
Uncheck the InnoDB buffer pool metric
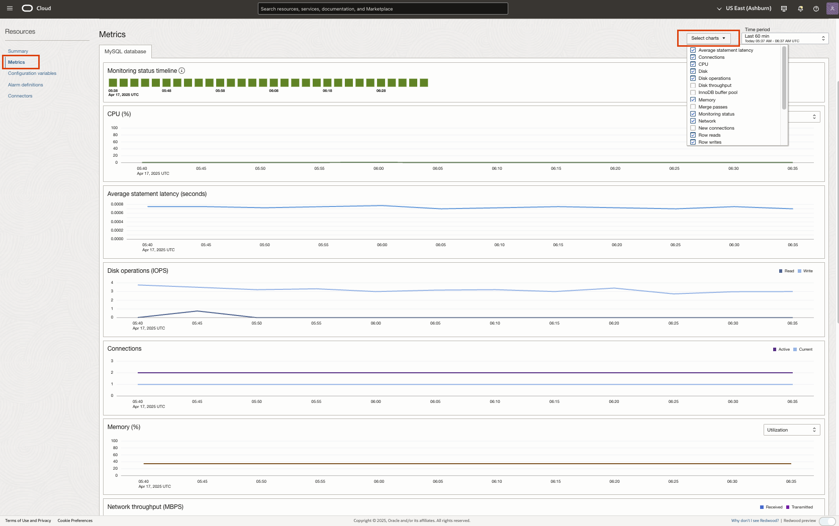click(693, 92)
